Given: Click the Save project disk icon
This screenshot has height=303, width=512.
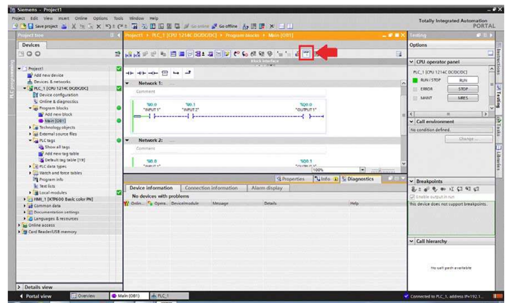Looking at the screenshot, I should [x=30, y=26].
